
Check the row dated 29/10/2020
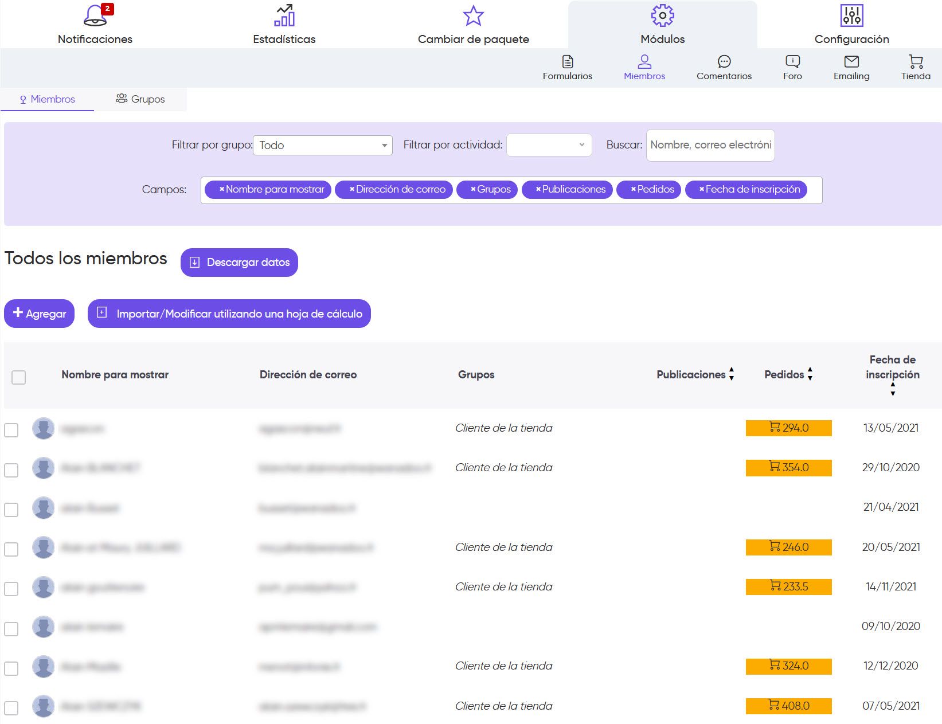(x=11, y=470)
